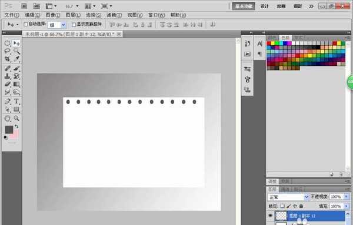Switch to the 基本功能 workspace
353x225 pixels.
(x=244, y=6)
